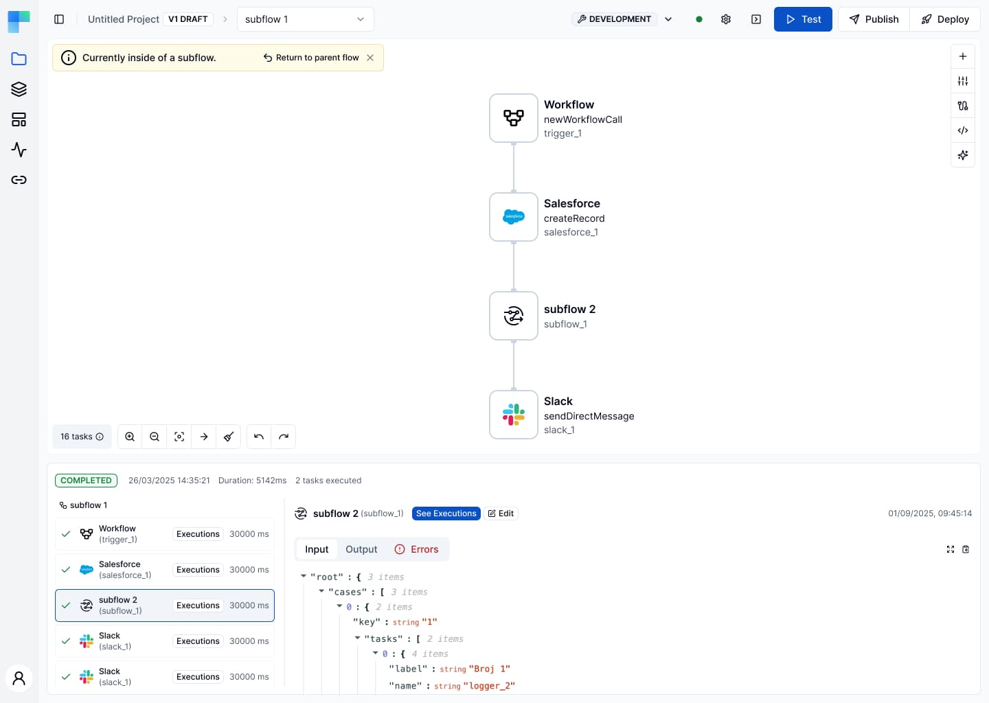Return to parent flow
The height and width of the screenshot is (703, 989).
tap(311, 58)
